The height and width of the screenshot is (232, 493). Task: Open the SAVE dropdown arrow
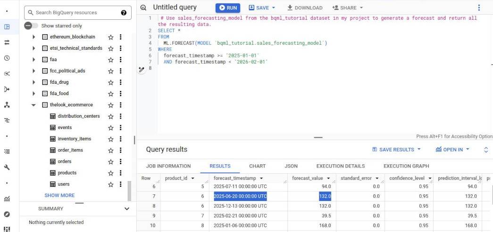(273, 8)
